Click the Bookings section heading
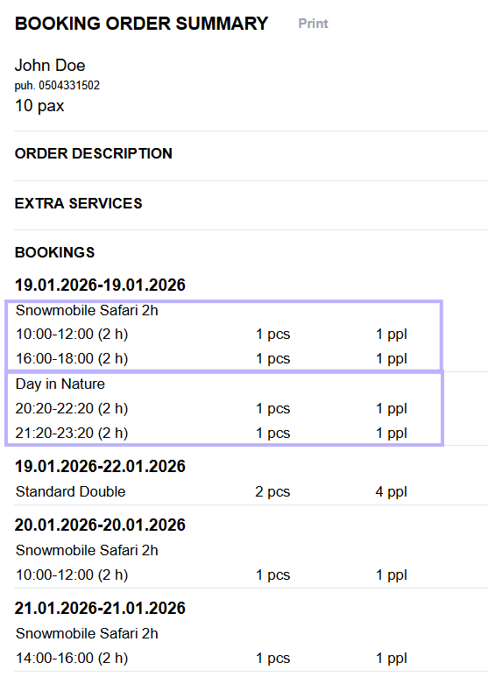 pyautogui.click(x=54, y=252)
